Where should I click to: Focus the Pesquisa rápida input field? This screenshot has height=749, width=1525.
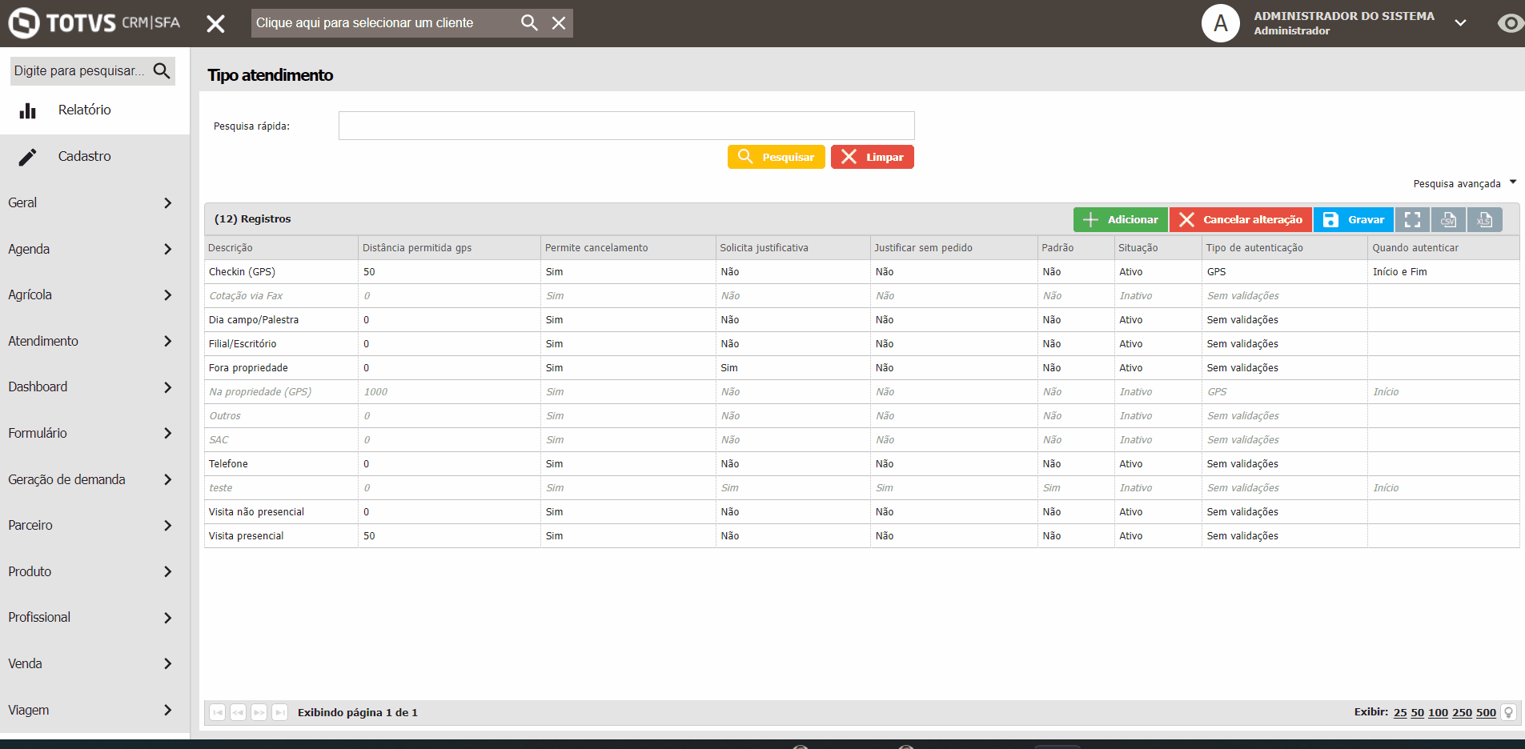click(626, 126)
